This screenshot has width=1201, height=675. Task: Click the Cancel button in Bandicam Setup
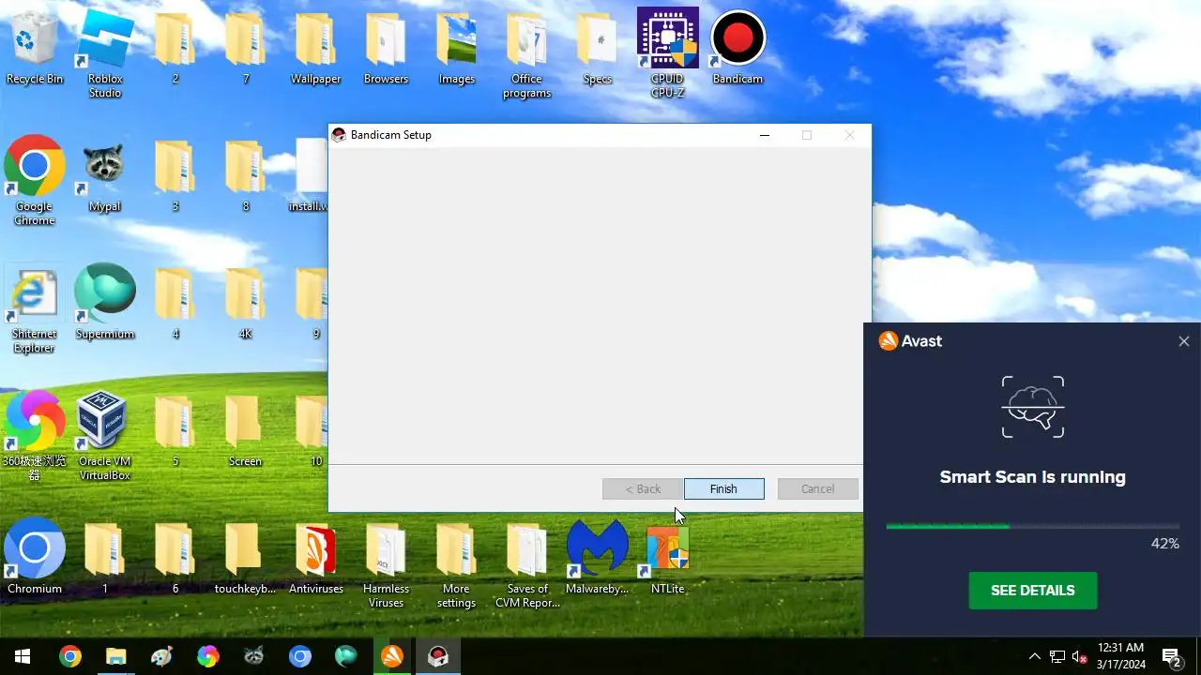pyautogui.click(x=817, y=488)
